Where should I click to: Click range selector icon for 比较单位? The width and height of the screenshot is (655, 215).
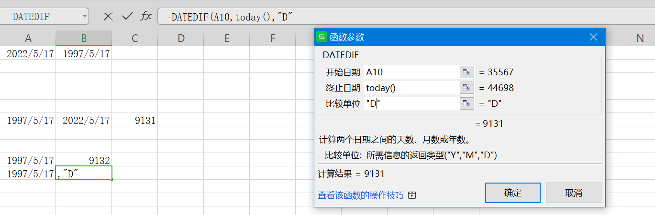[x=466, y=103]
